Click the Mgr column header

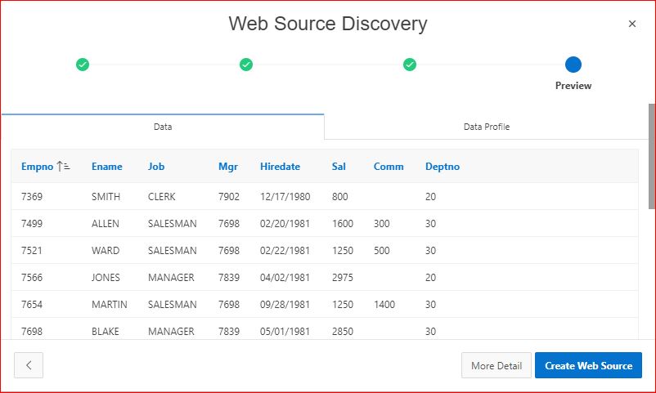(227, 167)
